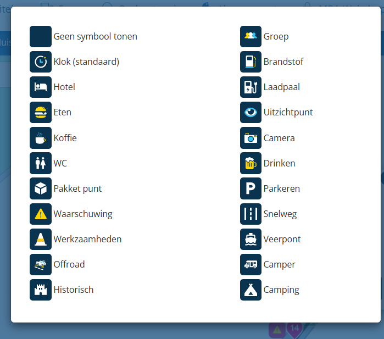
Task: Click the 'Klok (standaard)' label
Action: (x=86, y=62)
